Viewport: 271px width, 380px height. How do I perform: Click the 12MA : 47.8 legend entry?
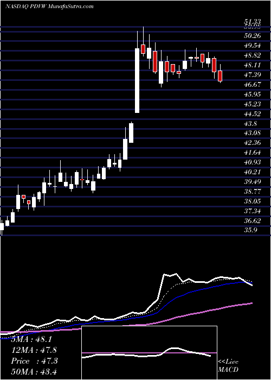[34, 350]
